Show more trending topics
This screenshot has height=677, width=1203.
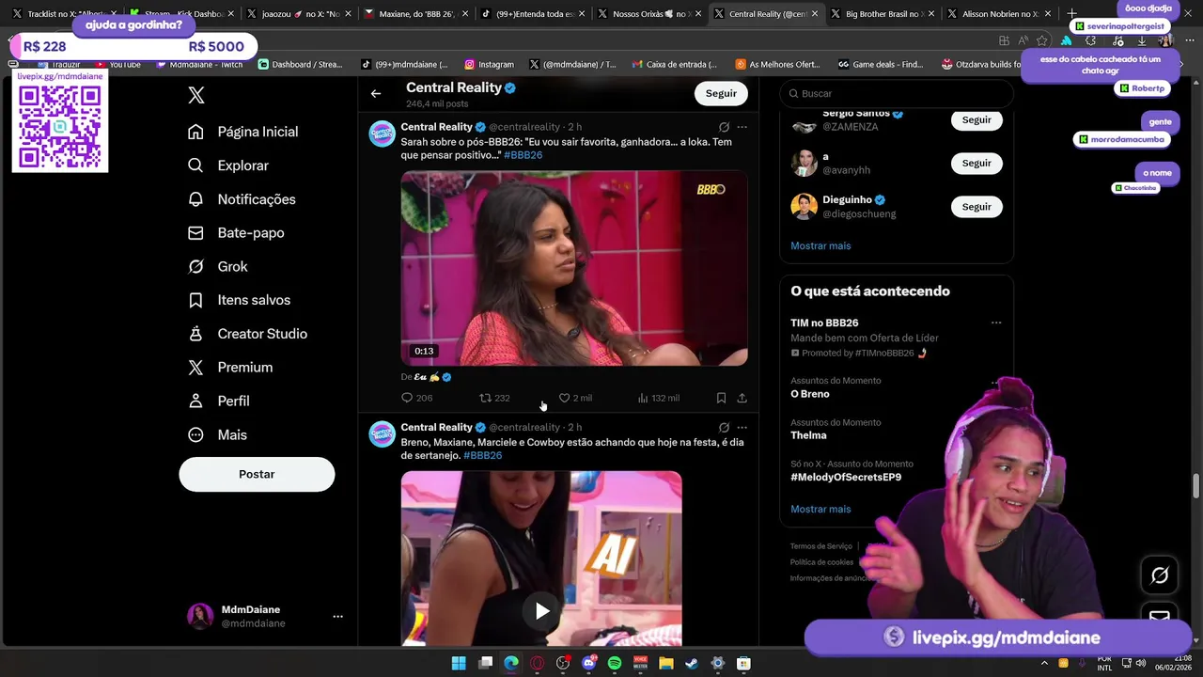click(820, 509)
